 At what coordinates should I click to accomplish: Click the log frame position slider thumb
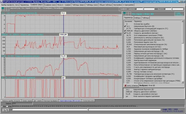pos(88,110)
